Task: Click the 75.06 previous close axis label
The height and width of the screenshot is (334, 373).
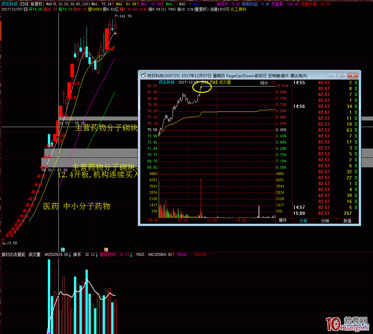Action: click(152, 130)
